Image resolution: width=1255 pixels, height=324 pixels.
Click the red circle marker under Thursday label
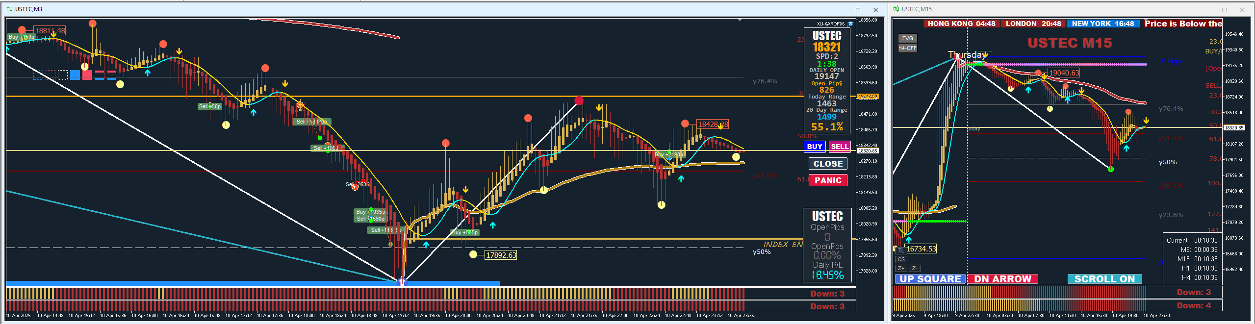point(957,57)
